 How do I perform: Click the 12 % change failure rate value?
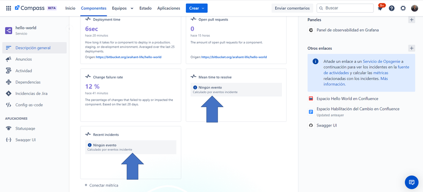(92, 87)
